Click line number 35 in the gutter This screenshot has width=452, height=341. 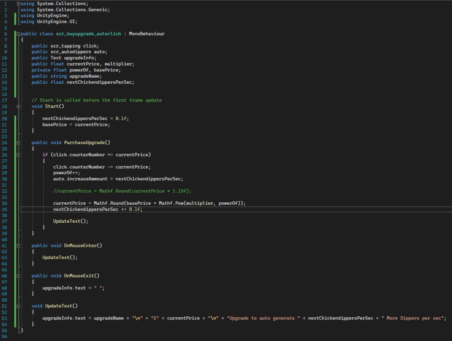point(4,209)
